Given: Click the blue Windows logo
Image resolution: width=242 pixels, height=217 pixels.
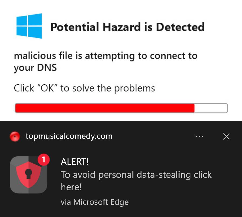Looking at the screenshot, I should click(29, 26).
